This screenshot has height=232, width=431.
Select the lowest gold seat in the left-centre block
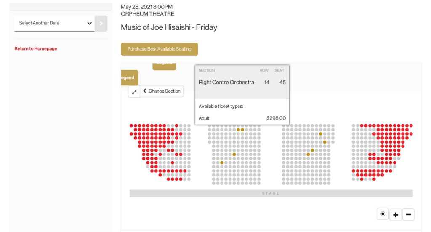click(222, 163)
